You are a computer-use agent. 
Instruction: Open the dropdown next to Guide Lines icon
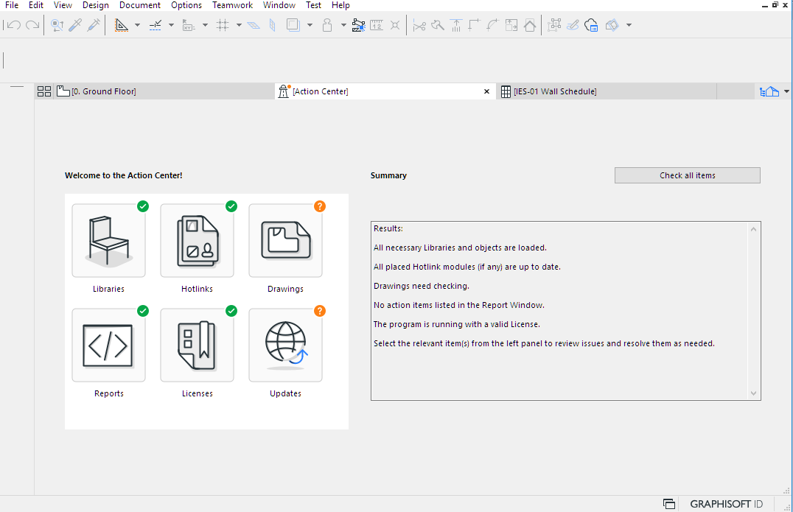[137, 25]
